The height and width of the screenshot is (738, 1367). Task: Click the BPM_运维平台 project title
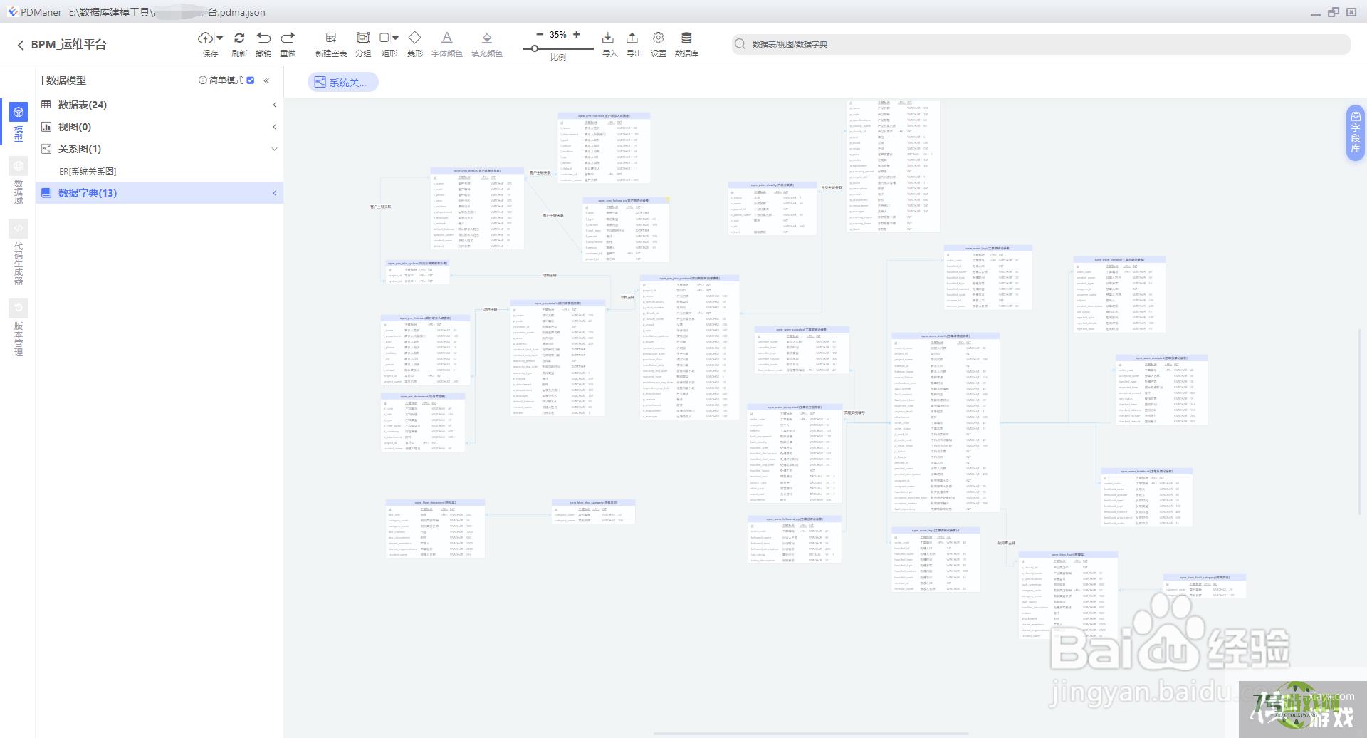click(x=68, y=44)
